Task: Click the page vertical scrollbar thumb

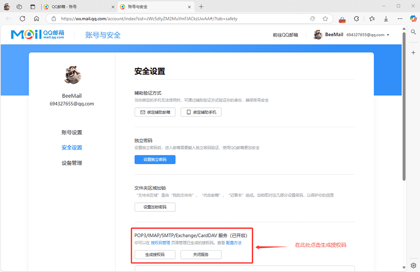Action: [x=404, y=107]
